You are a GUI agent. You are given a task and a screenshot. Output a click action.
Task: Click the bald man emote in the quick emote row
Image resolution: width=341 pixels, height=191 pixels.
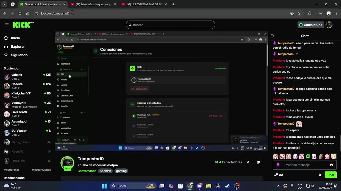[321, 156]
